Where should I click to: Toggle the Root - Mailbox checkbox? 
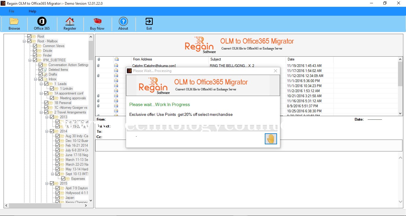tap(29, 41)
